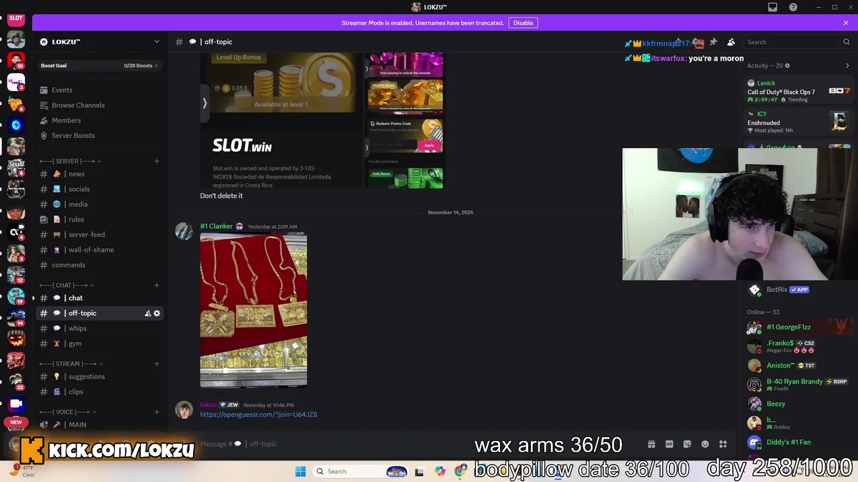Open the wall-of-shame channel
The width and height of the screenshot is (858, 482).
pos(99,250)
